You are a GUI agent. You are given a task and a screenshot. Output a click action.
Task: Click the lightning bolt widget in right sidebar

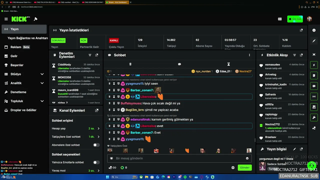click(x=314, y=65)
